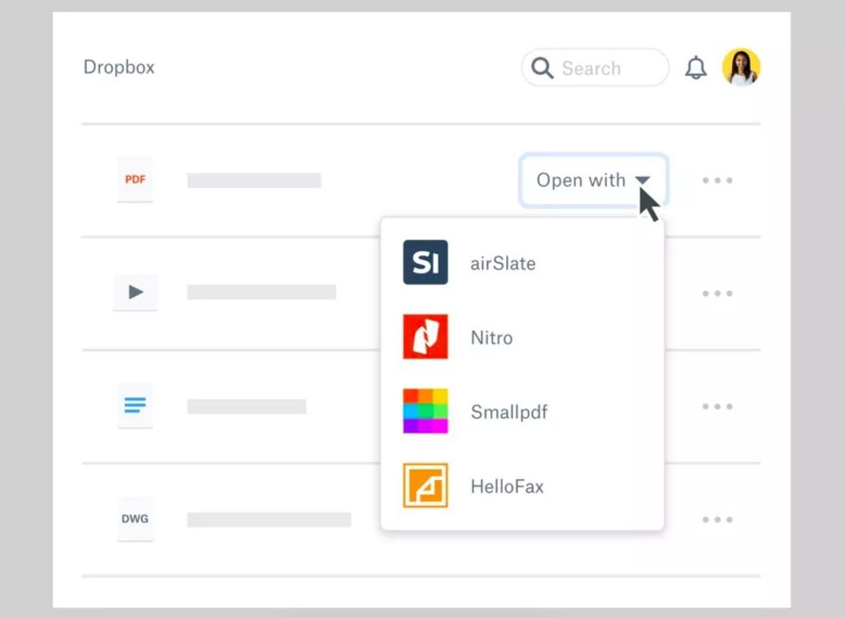Click the airSlate SI app icon
Viewport: 845px width, 617px height.
coord(425,262)
